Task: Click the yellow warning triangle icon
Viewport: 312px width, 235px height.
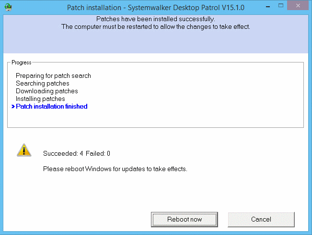Action: [24, 150]
